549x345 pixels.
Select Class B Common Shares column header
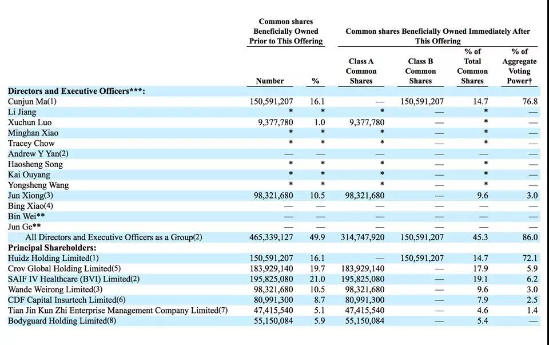point(420,71)
